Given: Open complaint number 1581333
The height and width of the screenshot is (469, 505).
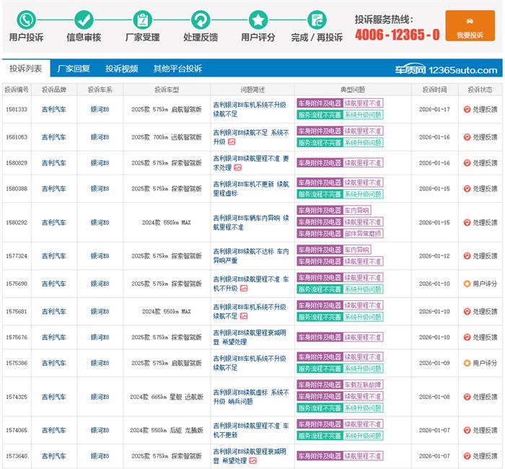Looking at the screenshot, I should pyautogui.click(x=17, y=110).
